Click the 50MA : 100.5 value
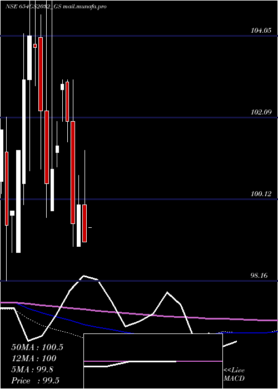278x389 pixels. point(37,347)
